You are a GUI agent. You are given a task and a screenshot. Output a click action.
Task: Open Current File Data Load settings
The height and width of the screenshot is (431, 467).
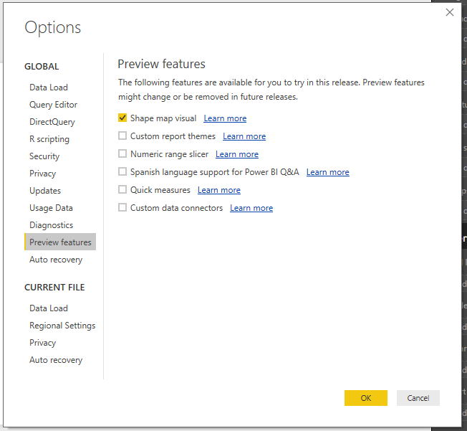coord(49,308)
